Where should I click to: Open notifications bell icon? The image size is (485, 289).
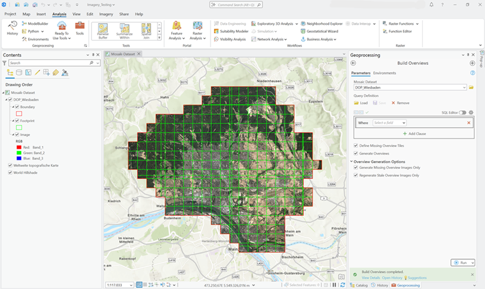click(x=432, y=5)
